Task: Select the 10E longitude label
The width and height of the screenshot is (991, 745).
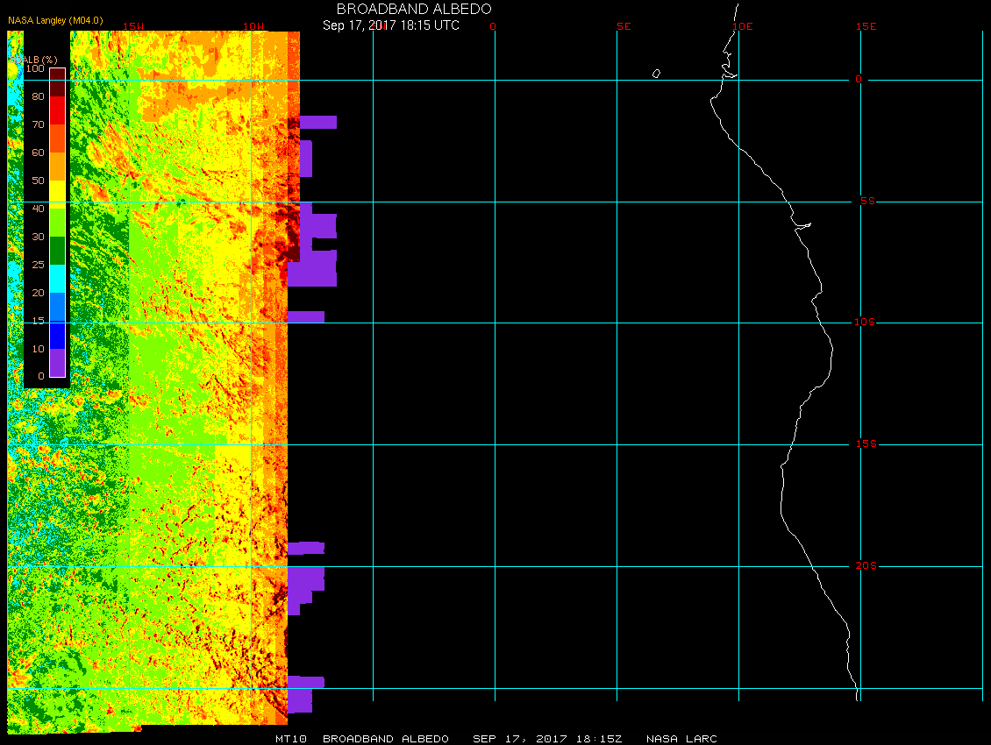Action: click(742, 26)
